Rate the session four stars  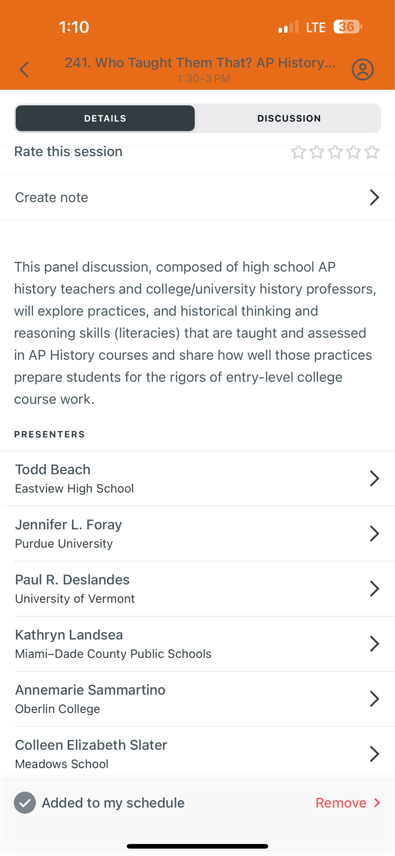tap(353, 152)
